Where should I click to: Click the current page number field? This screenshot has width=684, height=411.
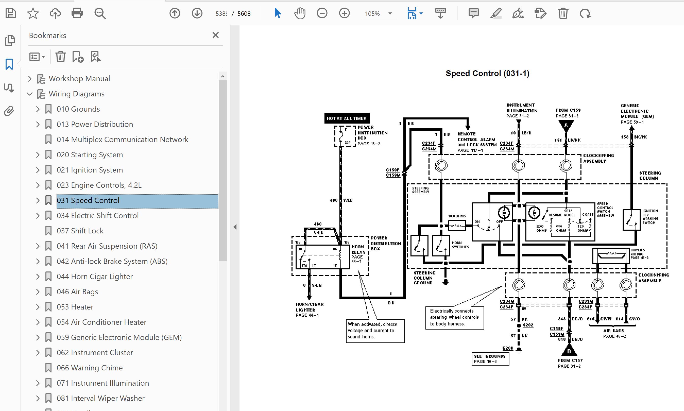coord(221,13)
